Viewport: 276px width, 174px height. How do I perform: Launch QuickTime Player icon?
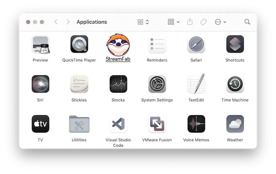click(79, 44)
